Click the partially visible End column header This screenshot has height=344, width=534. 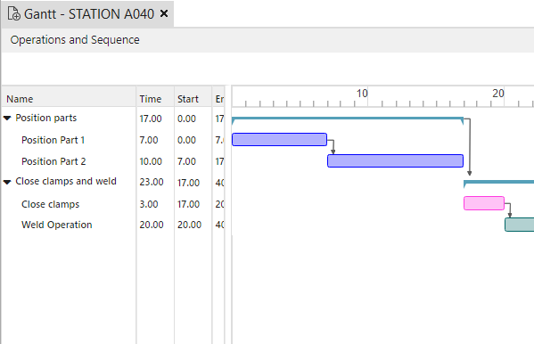click(218, 99)
